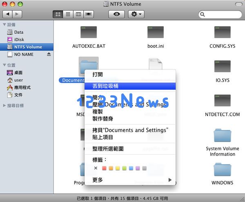Select NTFS Volume in sidebar

27,47
